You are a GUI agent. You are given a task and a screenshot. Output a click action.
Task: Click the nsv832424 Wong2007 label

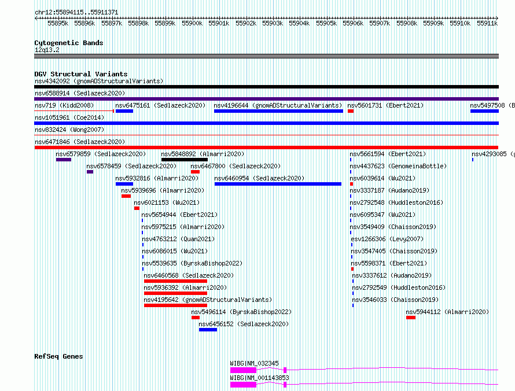tap(69, 130)
